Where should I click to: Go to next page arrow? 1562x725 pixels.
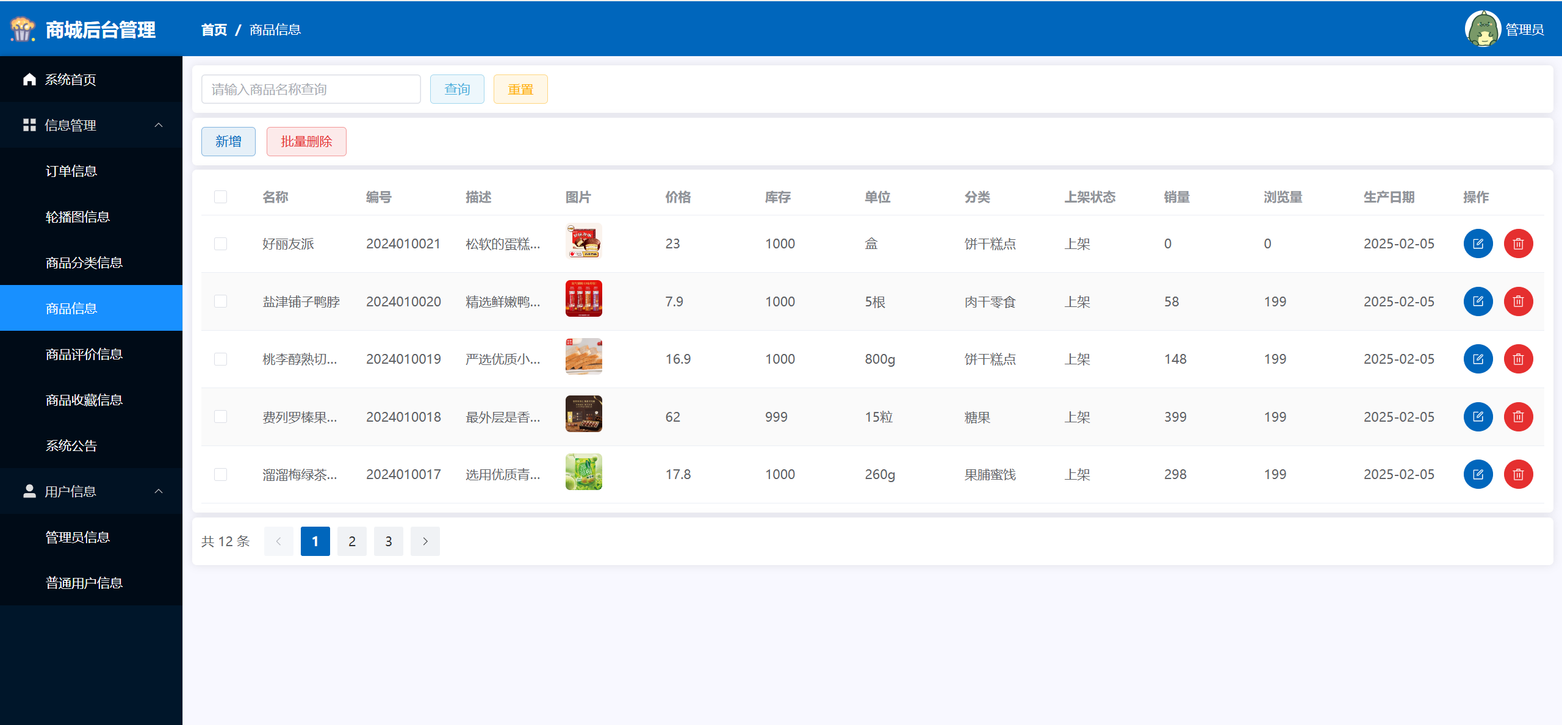(x=425, y=541)
